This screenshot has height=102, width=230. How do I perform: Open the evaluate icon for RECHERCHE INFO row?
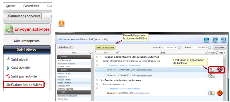[x=212, y=93]
